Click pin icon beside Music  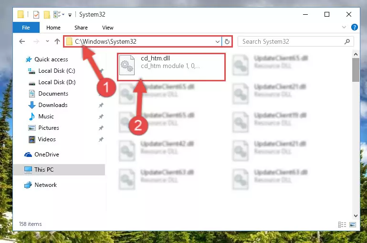pyautogui.click(x=101, y=117)
